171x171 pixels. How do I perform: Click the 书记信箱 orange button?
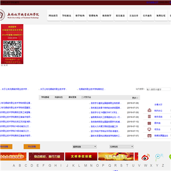[32, 147]
